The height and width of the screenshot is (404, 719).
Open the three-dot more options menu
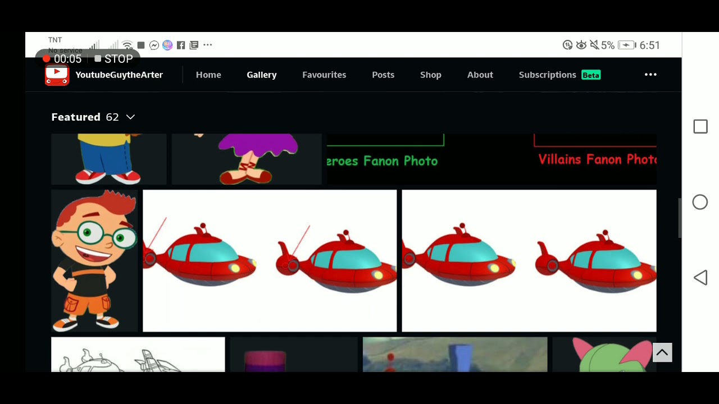pos(650,75)
